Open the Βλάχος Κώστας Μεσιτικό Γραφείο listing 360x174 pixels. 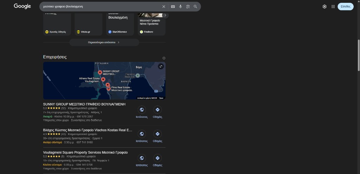click(x=88, y=130)
